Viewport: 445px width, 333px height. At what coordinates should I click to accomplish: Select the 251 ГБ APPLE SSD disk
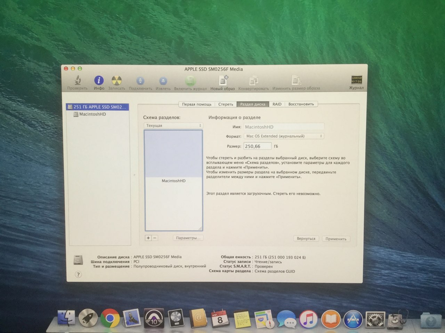[97, 107]
